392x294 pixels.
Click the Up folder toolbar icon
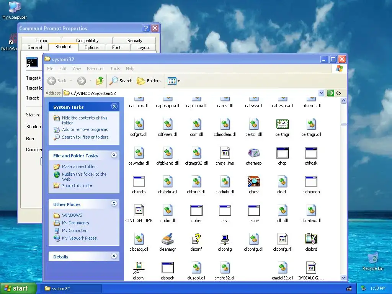click(x=100, y=81)
